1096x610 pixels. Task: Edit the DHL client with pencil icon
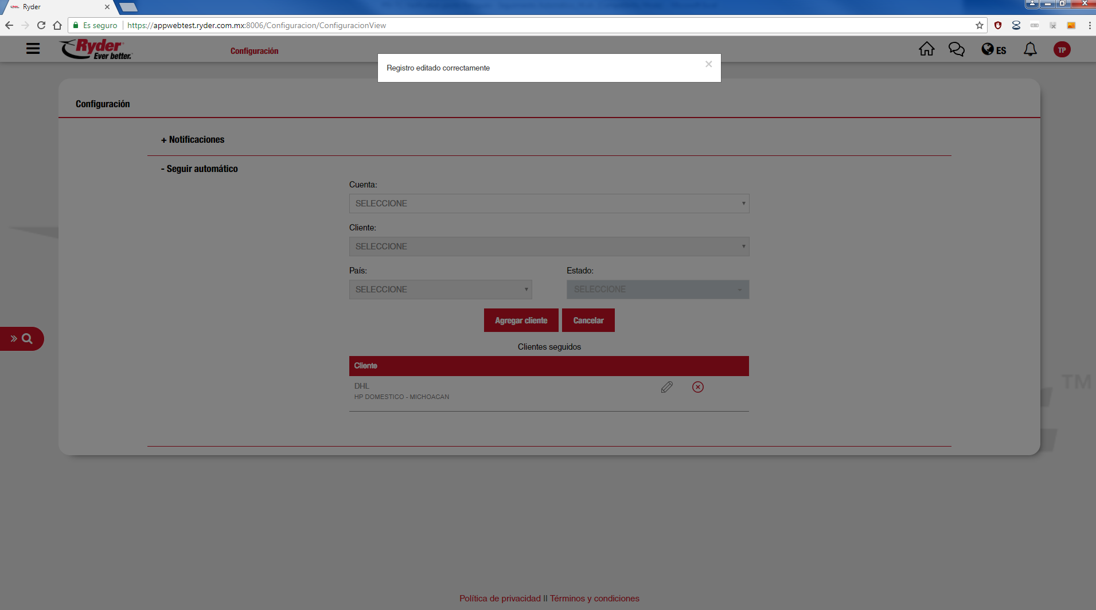point(666,388)
